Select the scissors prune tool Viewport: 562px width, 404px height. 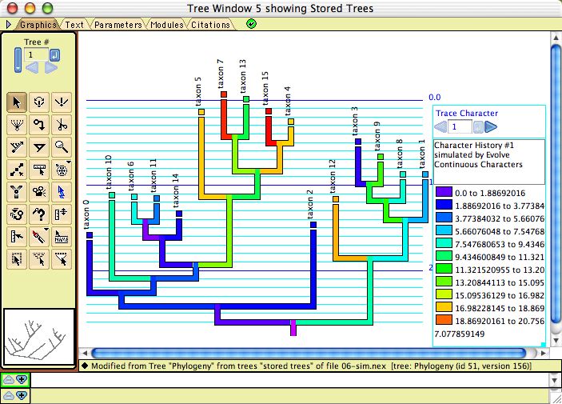coord(62,124)
